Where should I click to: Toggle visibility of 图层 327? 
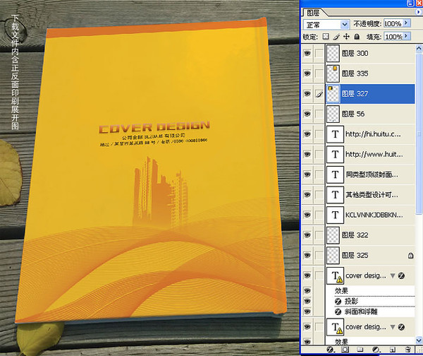[x=307, y=94]
